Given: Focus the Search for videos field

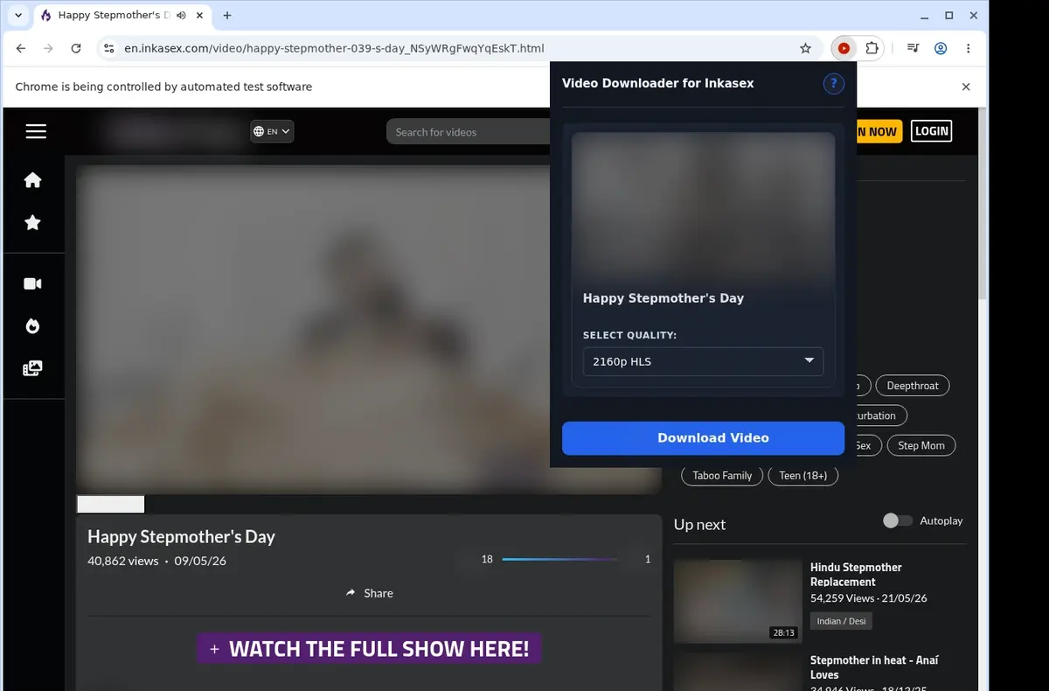Looking at the screenshot, I should 469,132.
